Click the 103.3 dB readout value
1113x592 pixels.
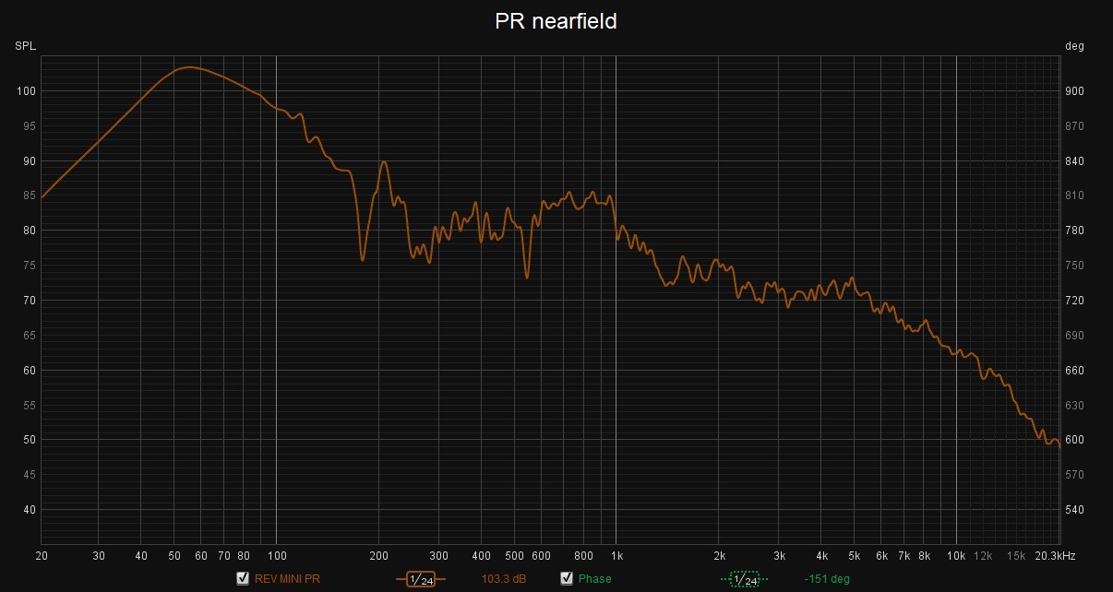point(504,579)
